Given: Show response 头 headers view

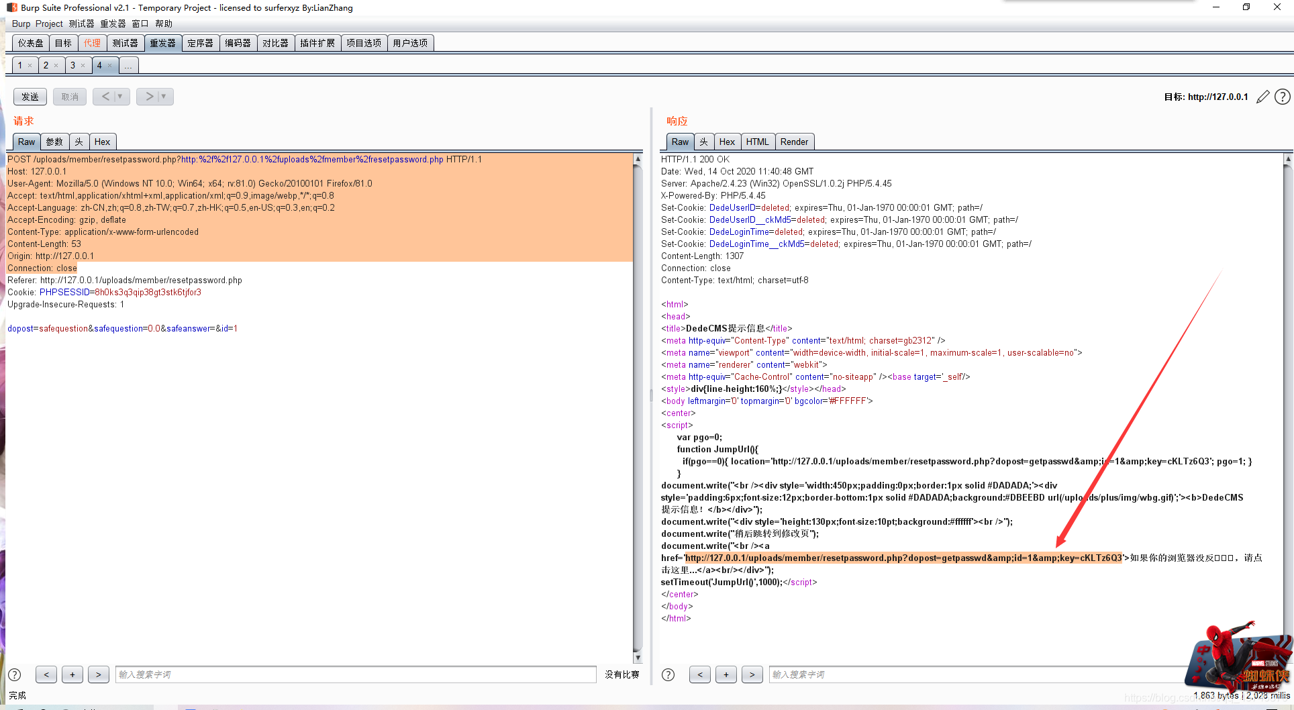Looking at the screenshot, I should (x=704, y=142).
